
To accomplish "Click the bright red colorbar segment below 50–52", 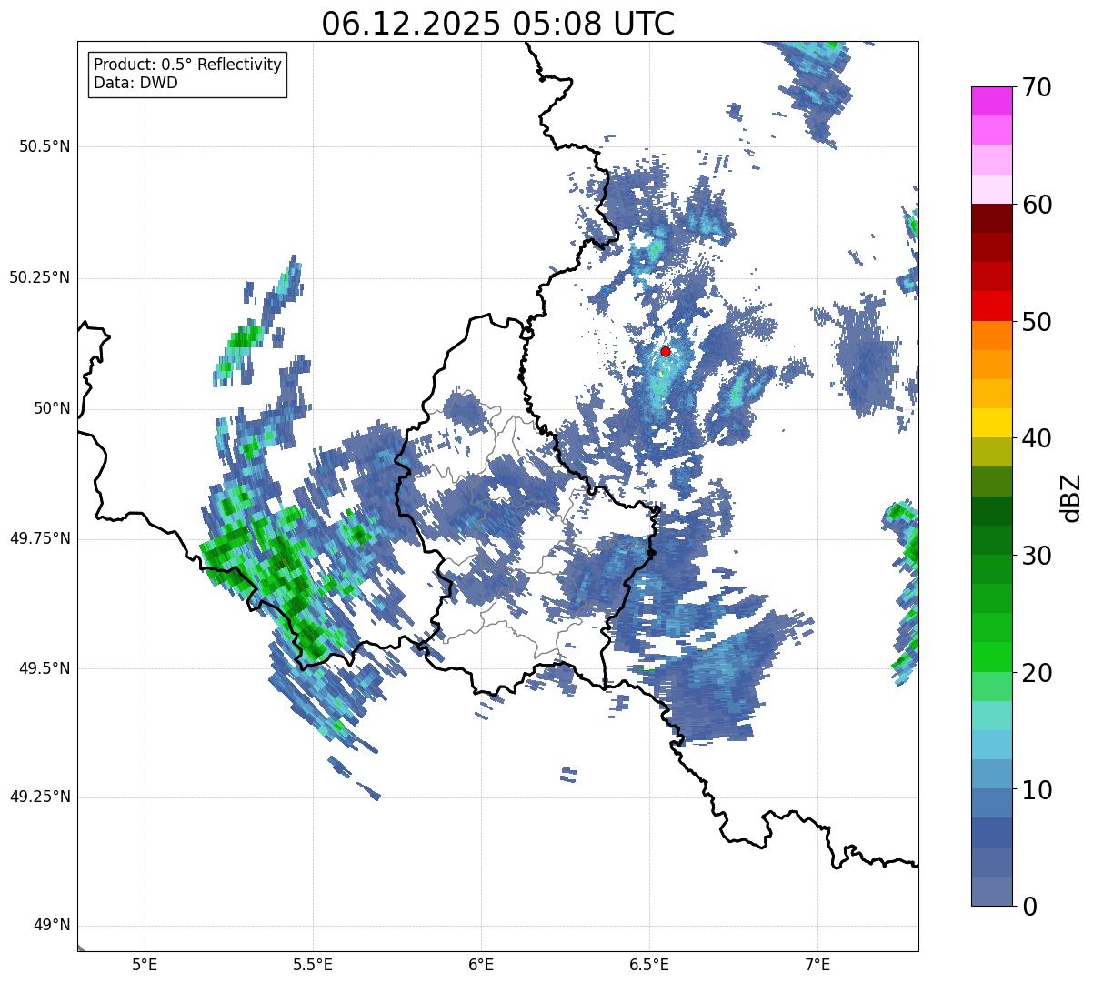I will pyautogui.click(x=991, y=306).
